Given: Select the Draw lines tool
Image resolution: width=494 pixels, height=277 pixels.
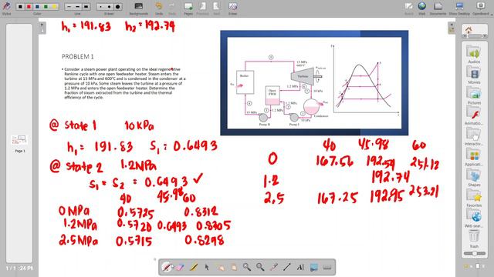Looking at the screenshot, I should click(287, 267).
